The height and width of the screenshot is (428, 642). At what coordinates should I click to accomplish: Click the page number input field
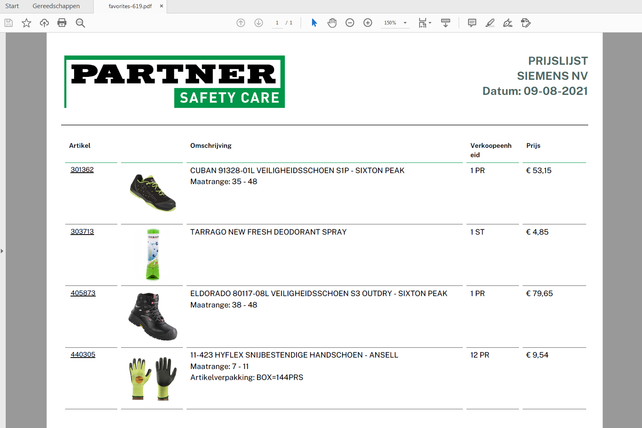coord(277,23)
